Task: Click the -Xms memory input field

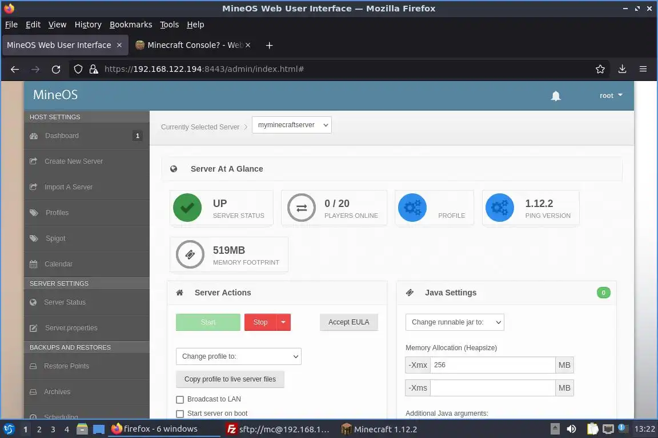Action: [493, 388]
